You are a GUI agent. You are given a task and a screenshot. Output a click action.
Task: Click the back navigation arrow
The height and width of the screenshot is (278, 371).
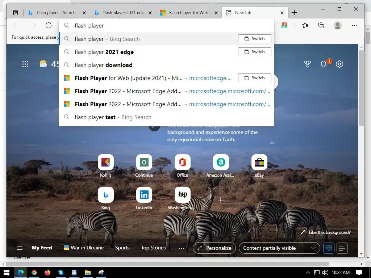click(x=17, y=25)
